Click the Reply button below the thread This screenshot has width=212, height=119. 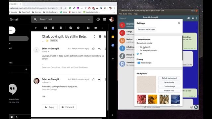50,107
